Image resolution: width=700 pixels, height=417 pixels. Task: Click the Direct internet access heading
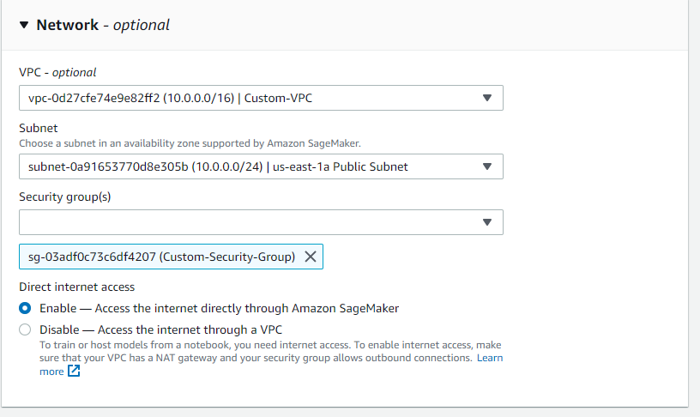(x=77, y=287)
